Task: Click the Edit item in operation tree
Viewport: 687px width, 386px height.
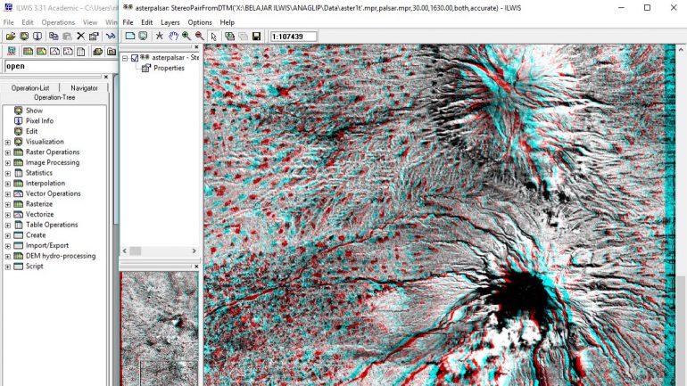Action: coord(31,131)
